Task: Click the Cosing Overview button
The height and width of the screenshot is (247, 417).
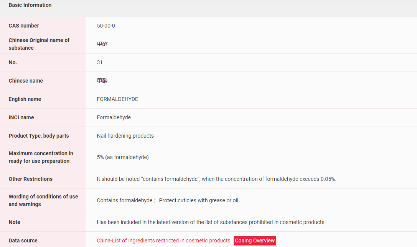Action: pos(255,240)
